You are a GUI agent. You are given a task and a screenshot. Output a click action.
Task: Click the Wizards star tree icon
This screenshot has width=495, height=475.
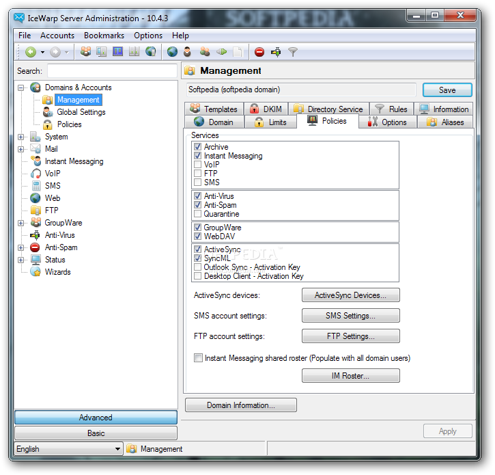pyautogui.click(x=36, y=272)
